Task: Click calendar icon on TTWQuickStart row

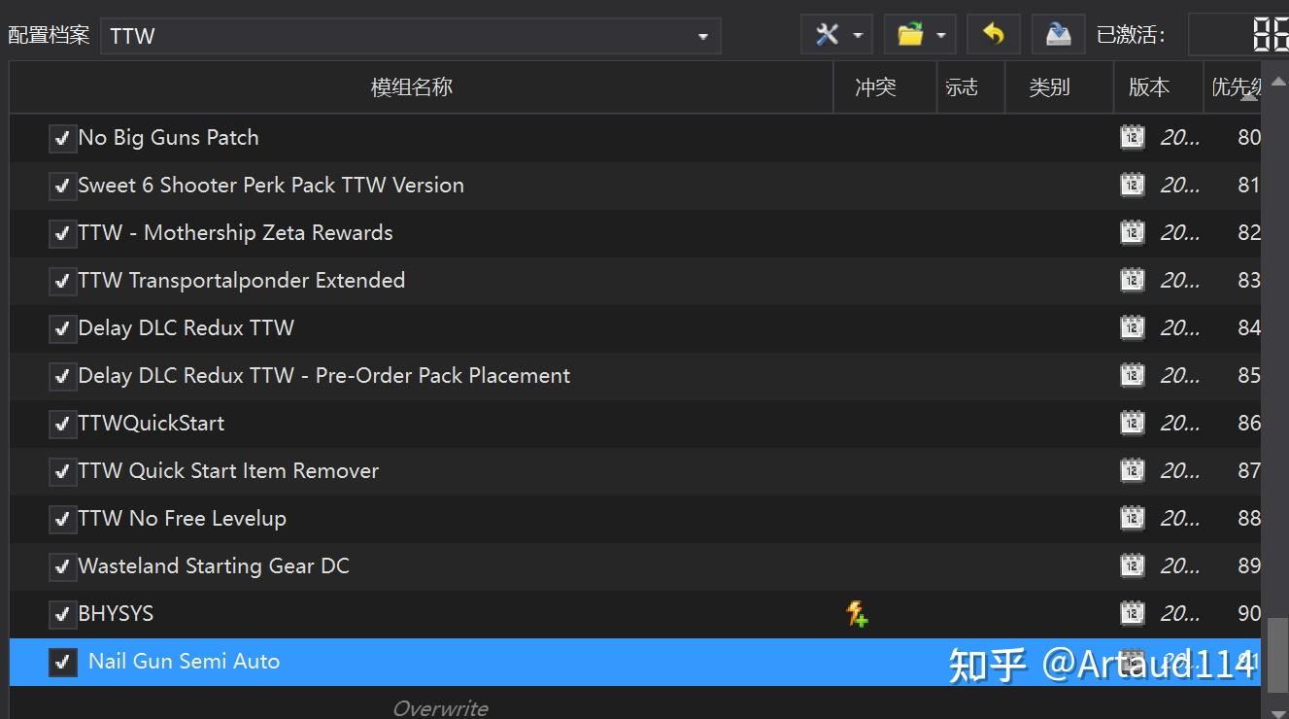Action: pos(1132,423)
